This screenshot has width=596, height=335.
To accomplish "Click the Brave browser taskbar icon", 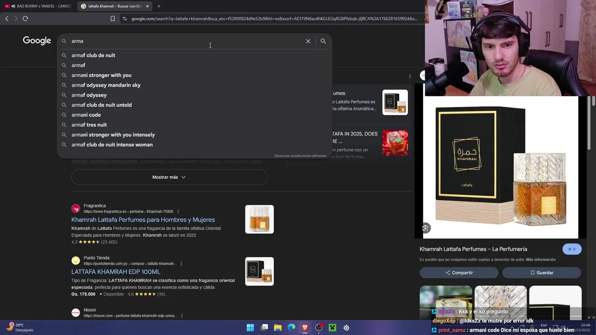I will pyautogui.click(x=305, y=328).
